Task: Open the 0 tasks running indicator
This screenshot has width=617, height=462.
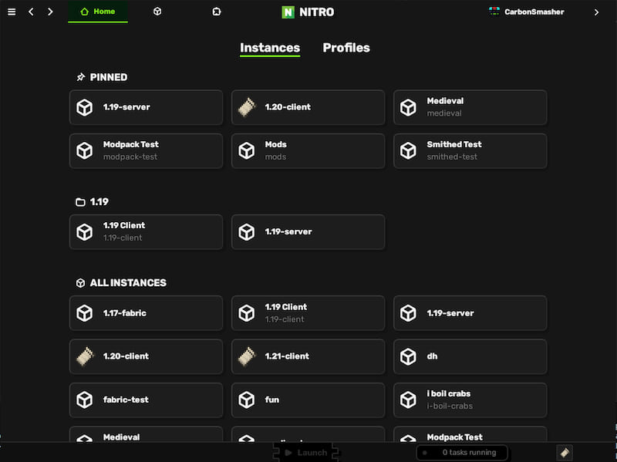Action: tap(462, 453)
